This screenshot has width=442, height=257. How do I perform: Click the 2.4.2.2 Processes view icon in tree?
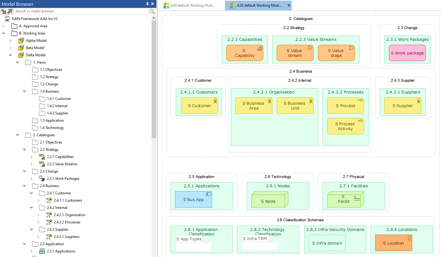(49, 222)
